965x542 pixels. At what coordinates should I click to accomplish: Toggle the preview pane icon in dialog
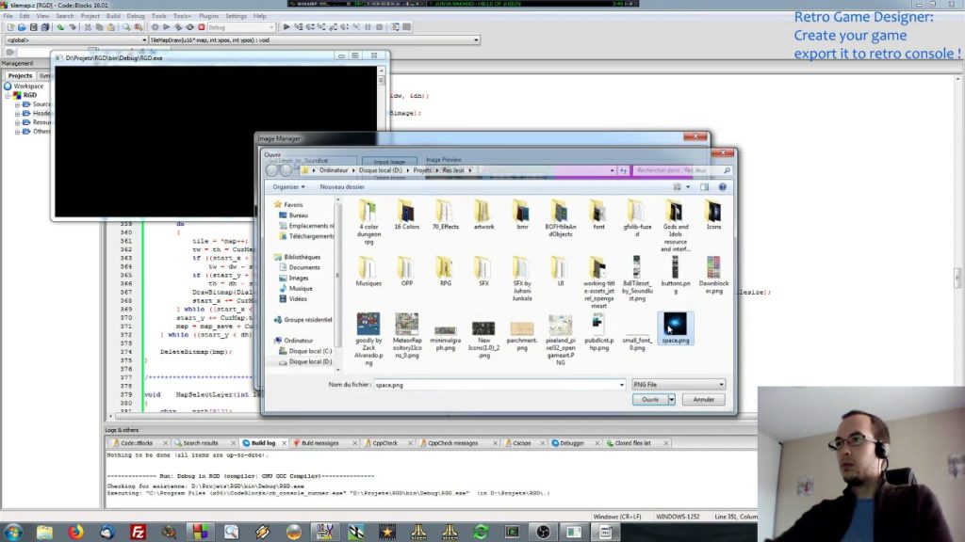tap(705, 187)
